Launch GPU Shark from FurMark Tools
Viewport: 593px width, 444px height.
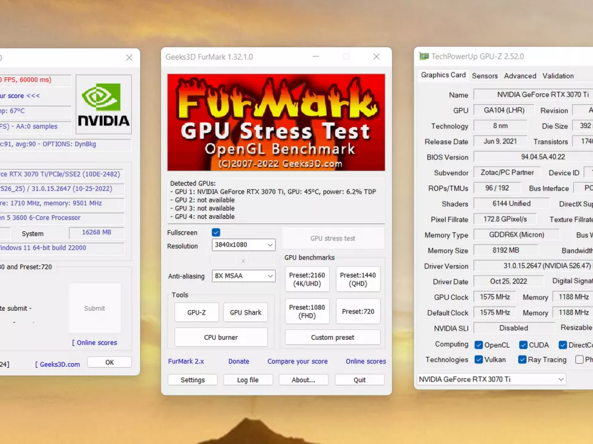246,313
